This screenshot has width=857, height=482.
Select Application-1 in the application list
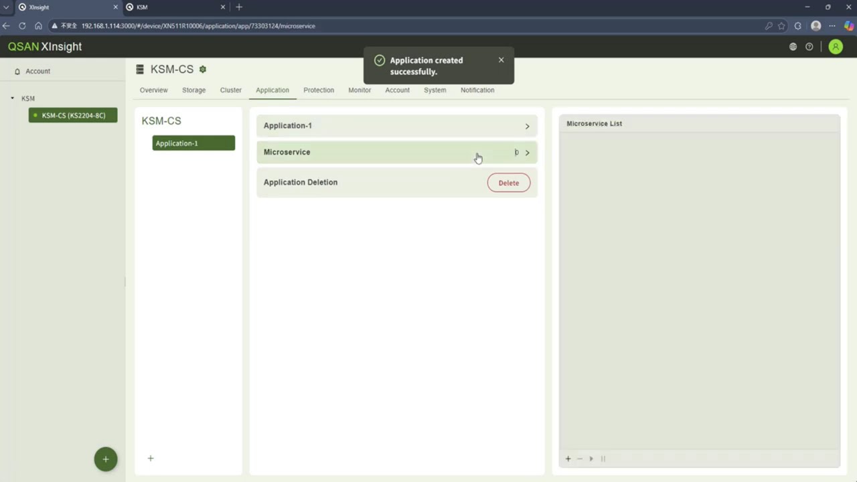click(193, 143)
